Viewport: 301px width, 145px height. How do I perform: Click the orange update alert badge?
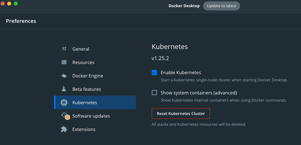pos(67,118)
